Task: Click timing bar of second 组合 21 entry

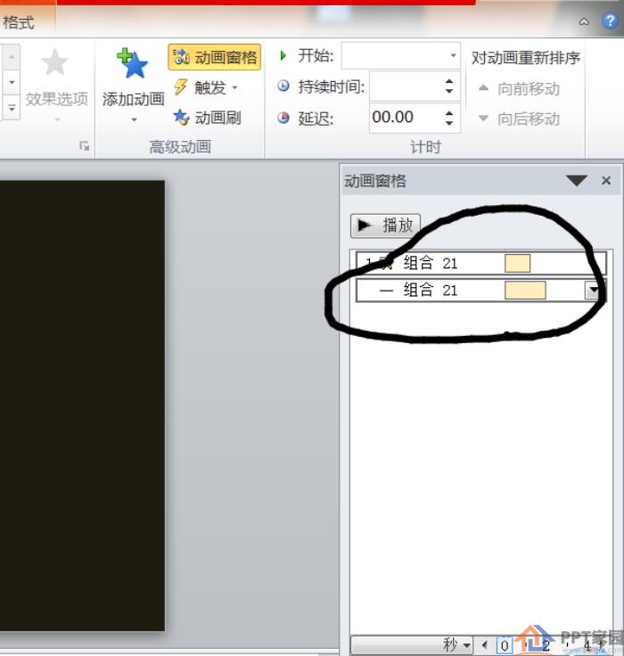Action: [x=525, y=290]
